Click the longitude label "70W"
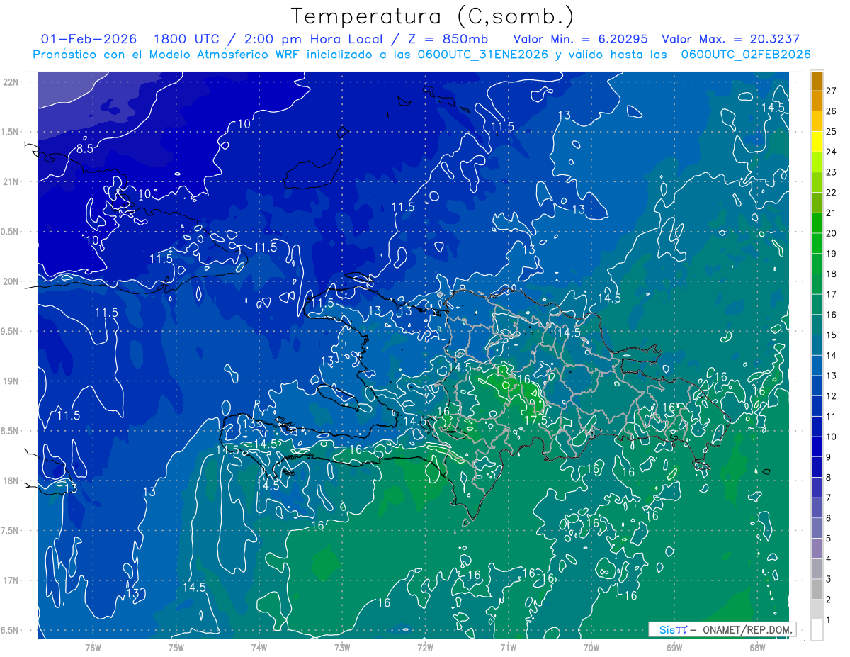The height and width of the screenshot is (657, 850). click(591, 647)
